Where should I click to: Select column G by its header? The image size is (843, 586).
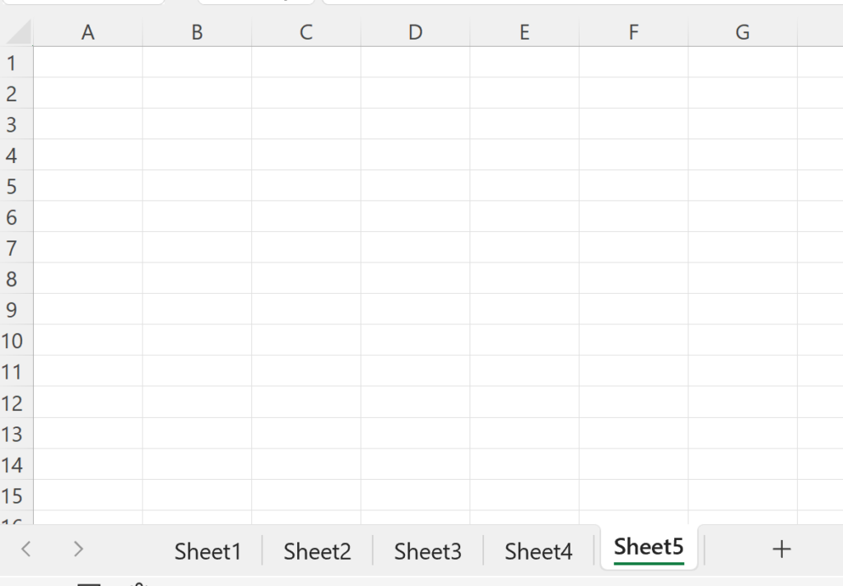point(742,31)
